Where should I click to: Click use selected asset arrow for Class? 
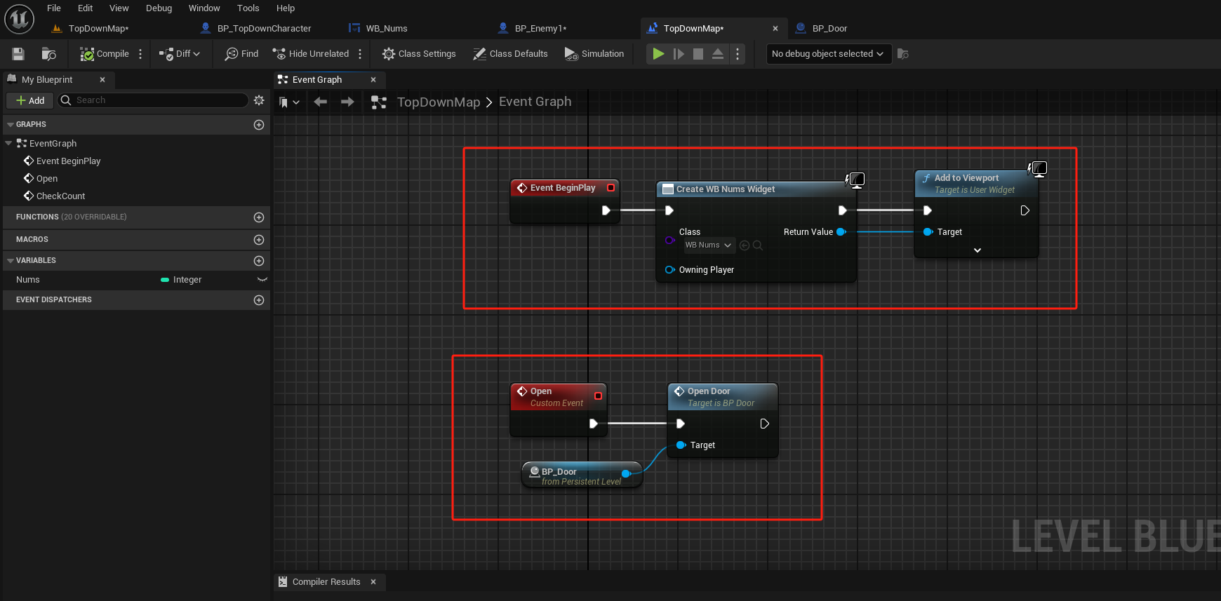pos(745,245)
